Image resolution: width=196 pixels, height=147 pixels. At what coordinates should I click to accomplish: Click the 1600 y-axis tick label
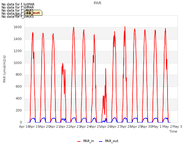click(x=18, y=27)
